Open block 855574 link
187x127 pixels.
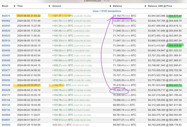point(6,16)
